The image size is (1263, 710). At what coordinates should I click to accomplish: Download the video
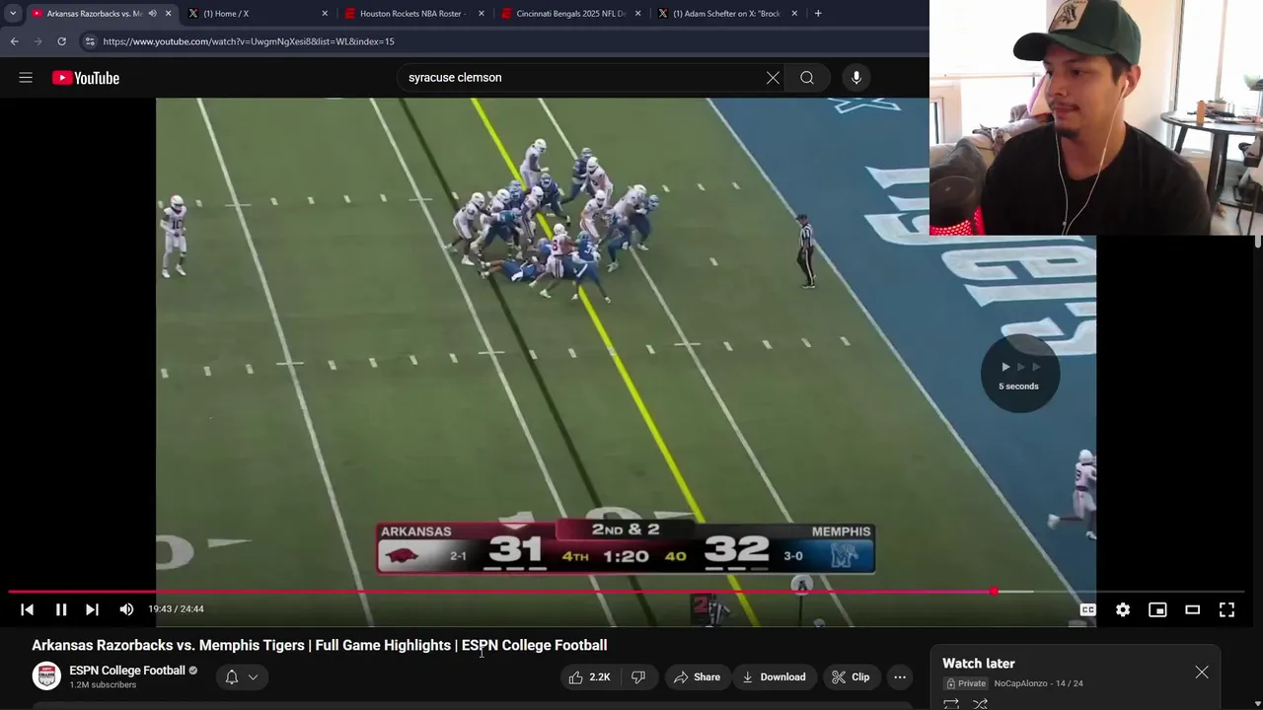point(774,676)
